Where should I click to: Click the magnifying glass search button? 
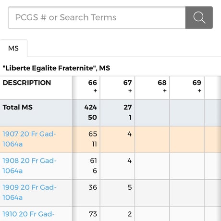click(x=199, y=18)
